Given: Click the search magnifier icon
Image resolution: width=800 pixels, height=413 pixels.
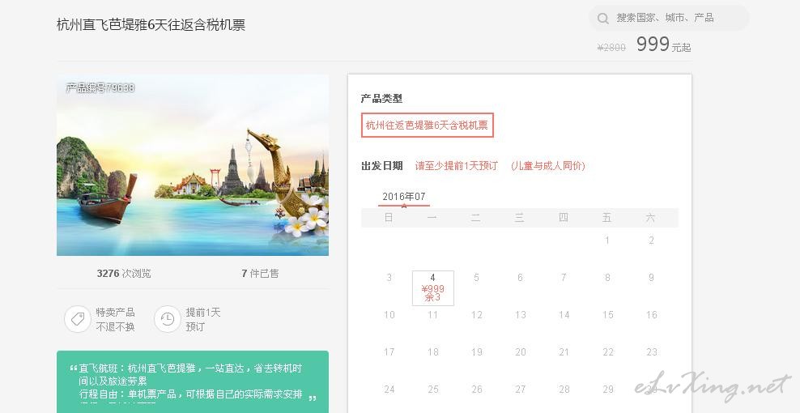Looking at the screenshot, I should pos(603,19).
